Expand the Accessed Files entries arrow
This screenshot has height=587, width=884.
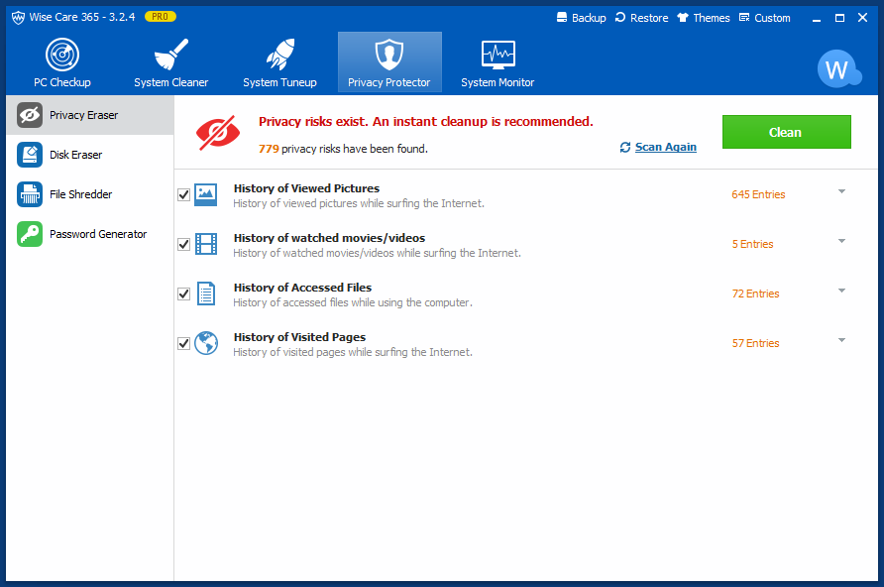841,291
